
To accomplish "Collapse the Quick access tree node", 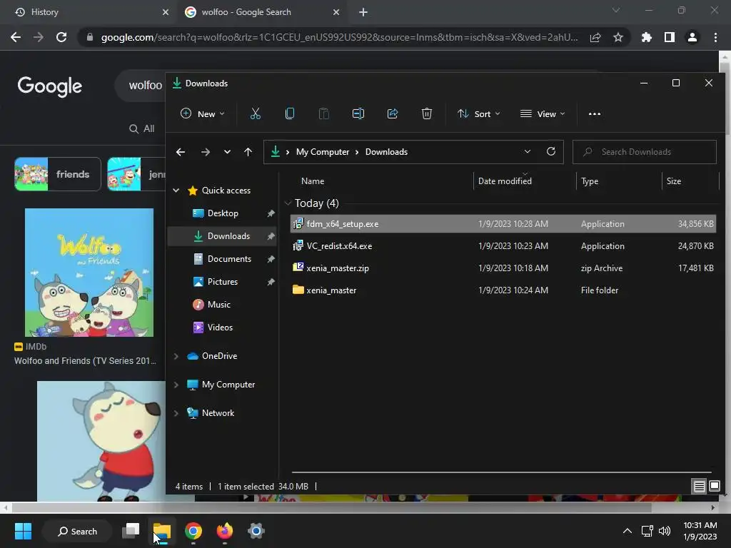I will tap(176, 190).
